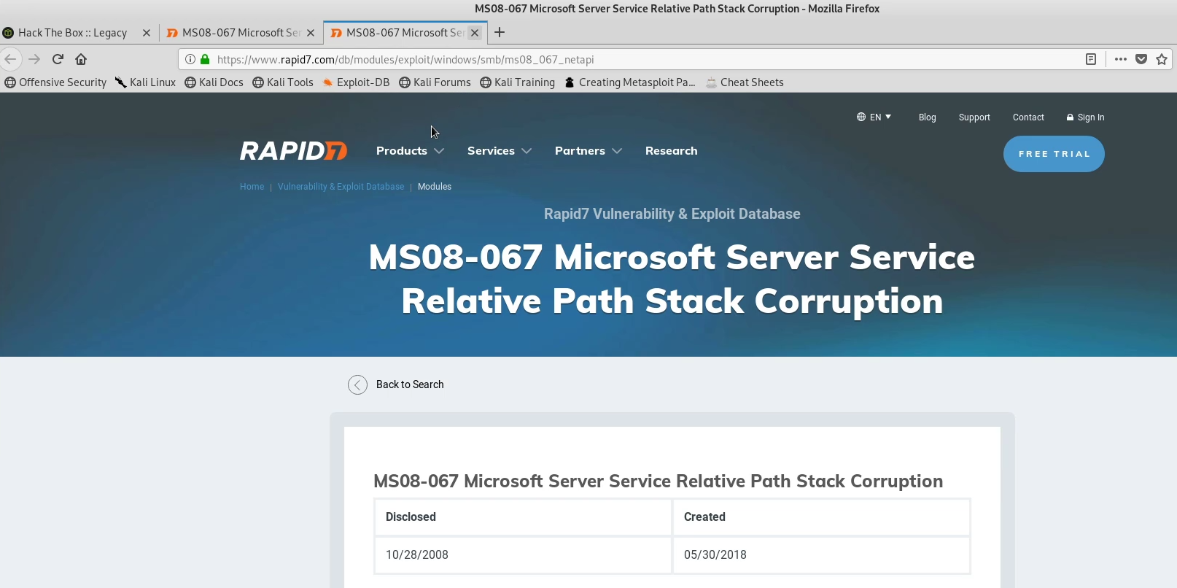This screenshot has width=1177, height=588.
Task: Open Offensive Security bookmark
Action: pyautogui.click(x=55, y=82)
